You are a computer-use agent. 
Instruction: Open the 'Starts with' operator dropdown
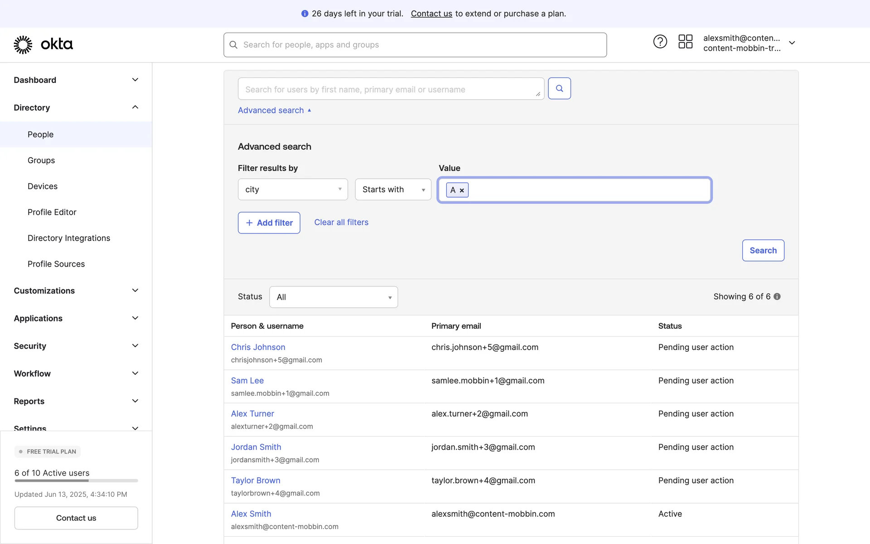click(393, 189)
